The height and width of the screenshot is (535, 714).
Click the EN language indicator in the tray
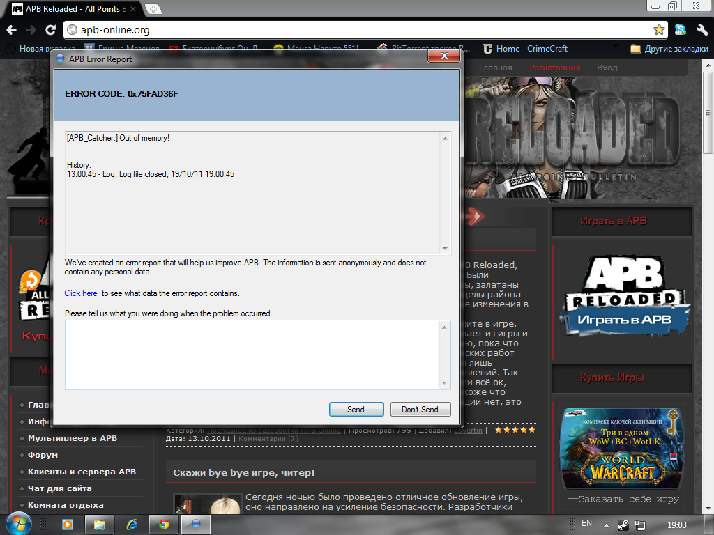click(586, 523)
